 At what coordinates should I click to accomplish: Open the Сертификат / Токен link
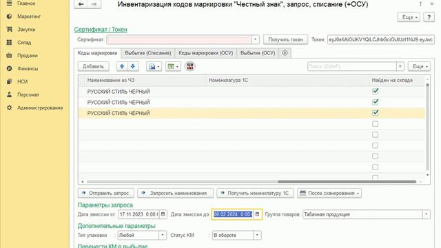pos(101,30)
